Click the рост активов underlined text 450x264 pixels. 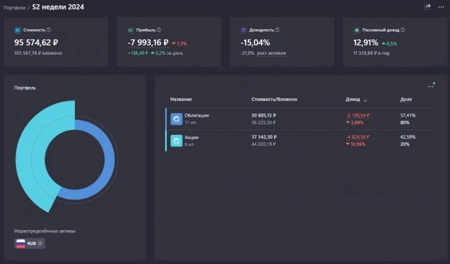(x=271, y=54)
